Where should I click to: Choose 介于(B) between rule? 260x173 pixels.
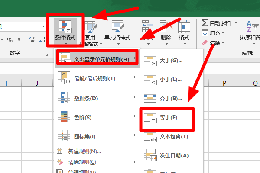(x=172, y=99)
